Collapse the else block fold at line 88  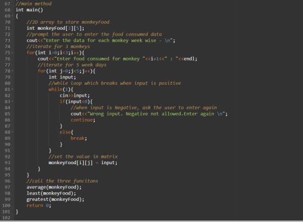(x=12, y=132)
